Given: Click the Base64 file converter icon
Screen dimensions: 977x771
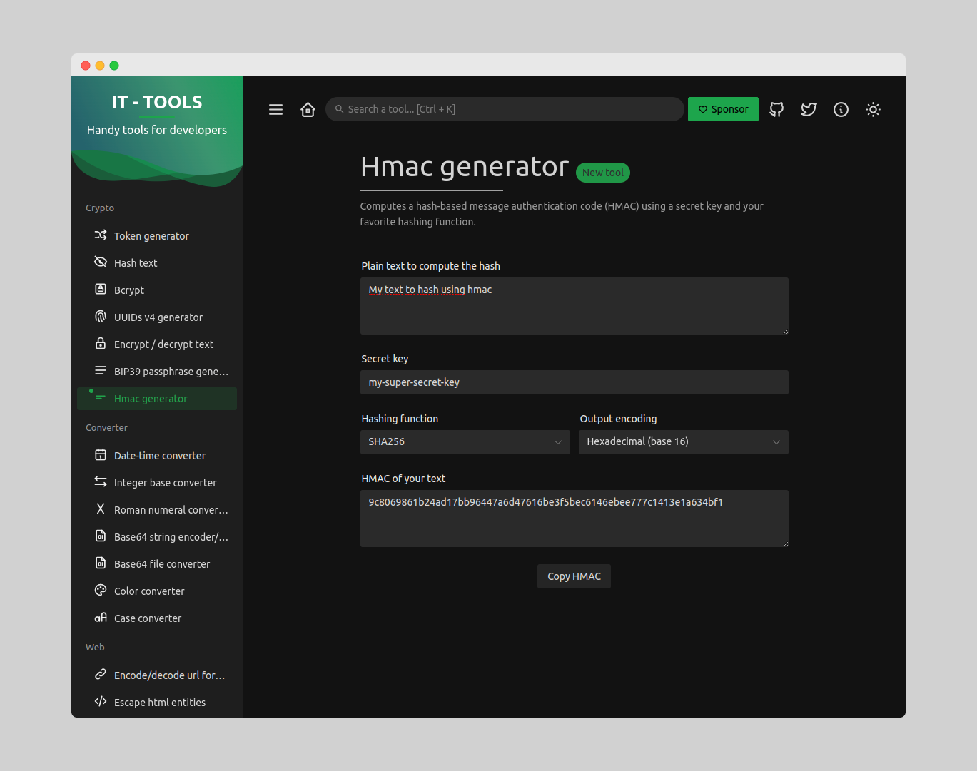Looking at the screenshot, I should (101, 563).
